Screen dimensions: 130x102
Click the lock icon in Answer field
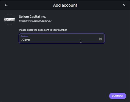tap(100, 39)
